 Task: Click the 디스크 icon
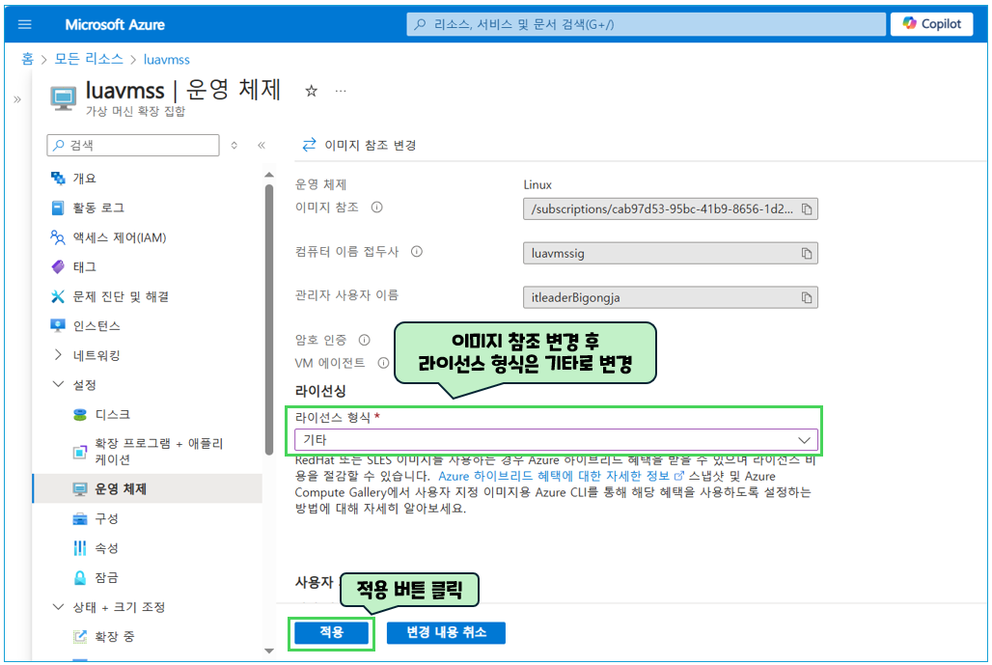[80, 414]
